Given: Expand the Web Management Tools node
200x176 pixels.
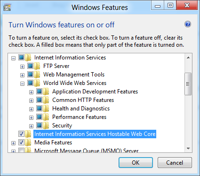Looking at the screenshot, I should coord(22,75).
